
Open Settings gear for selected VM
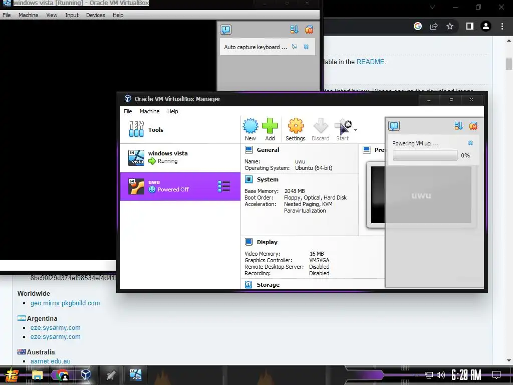(296, 130)
